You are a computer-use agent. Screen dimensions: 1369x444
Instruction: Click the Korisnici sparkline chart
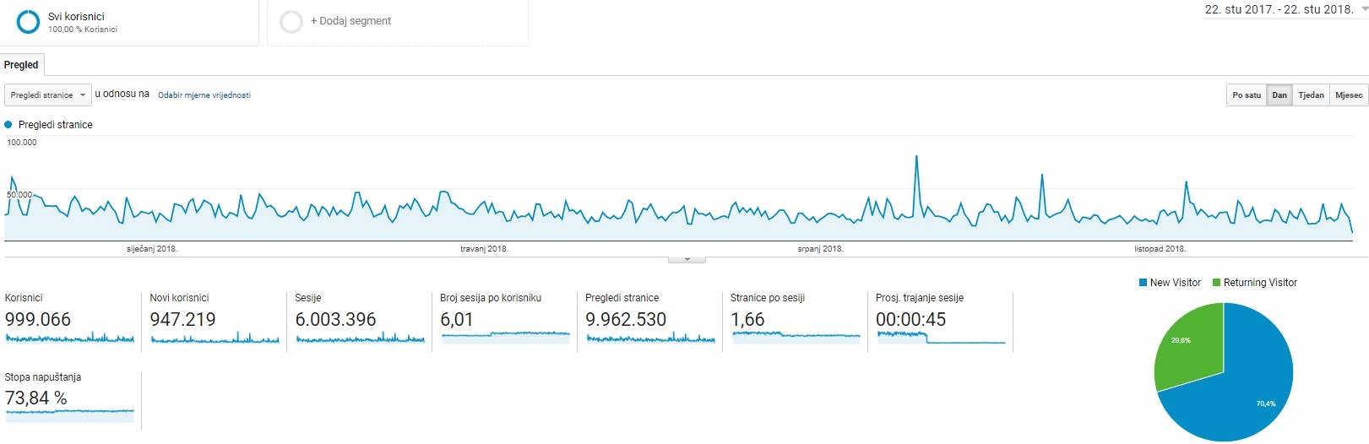click(x=69, y=338)
